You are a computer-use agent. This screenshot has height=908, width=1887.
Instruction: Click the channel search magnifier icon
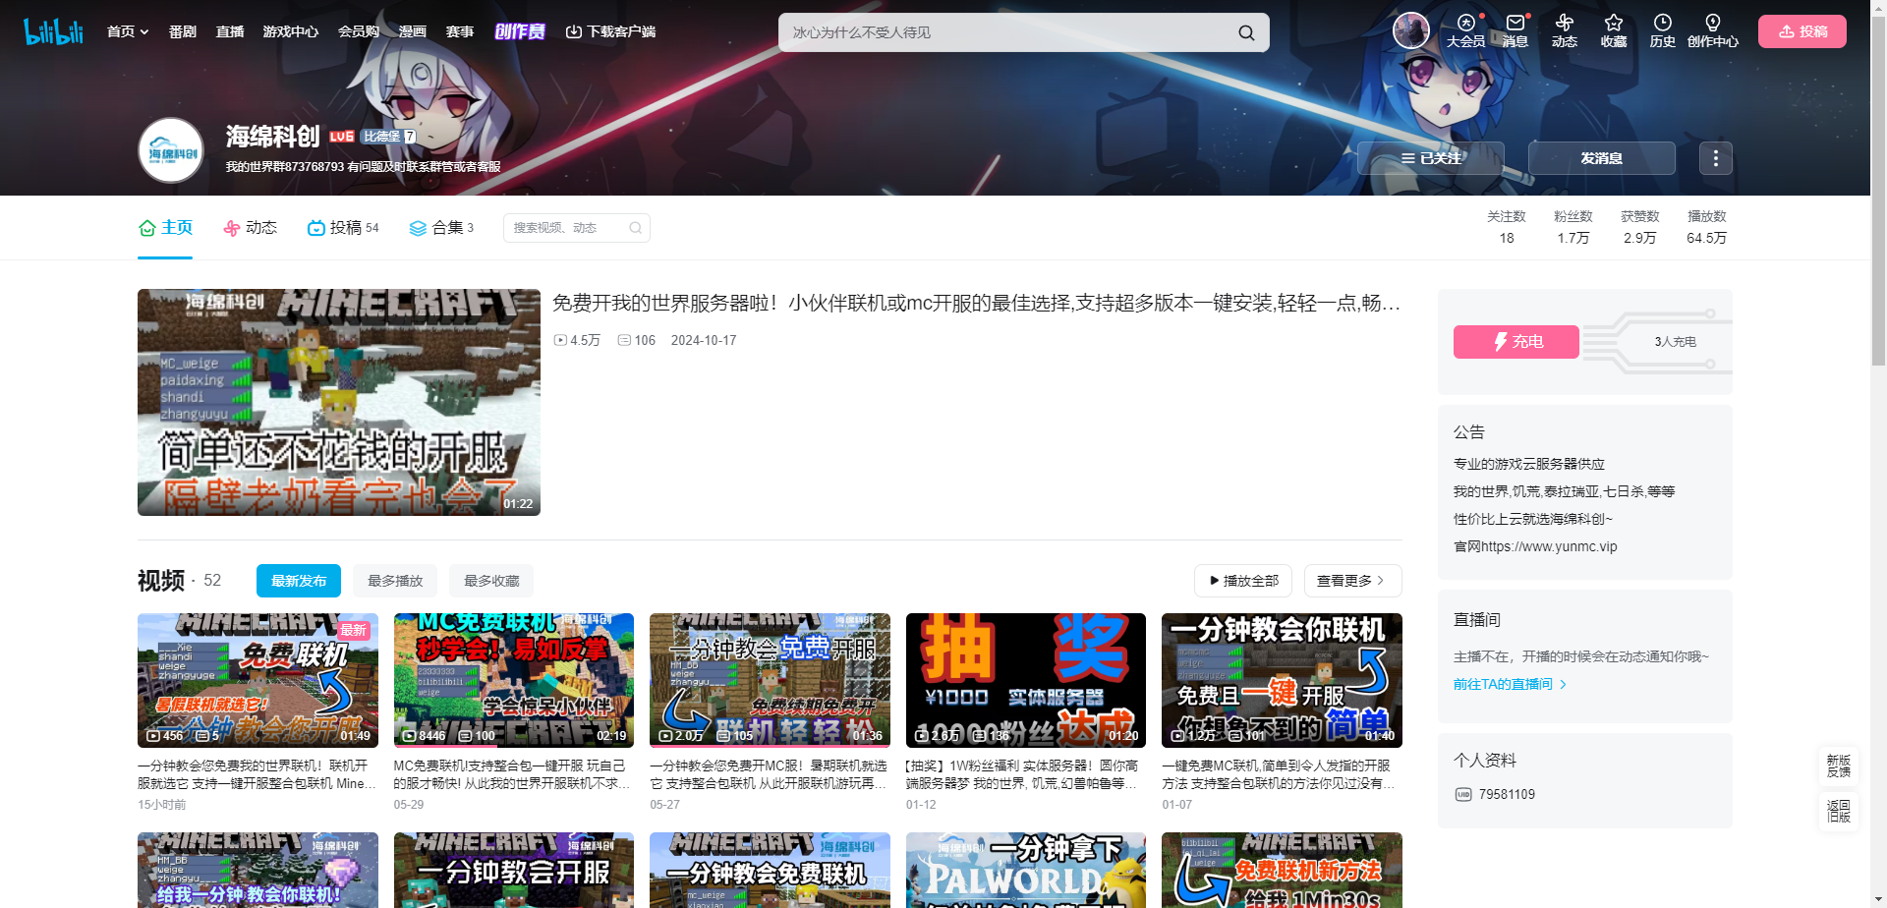(x=636, y=228)
